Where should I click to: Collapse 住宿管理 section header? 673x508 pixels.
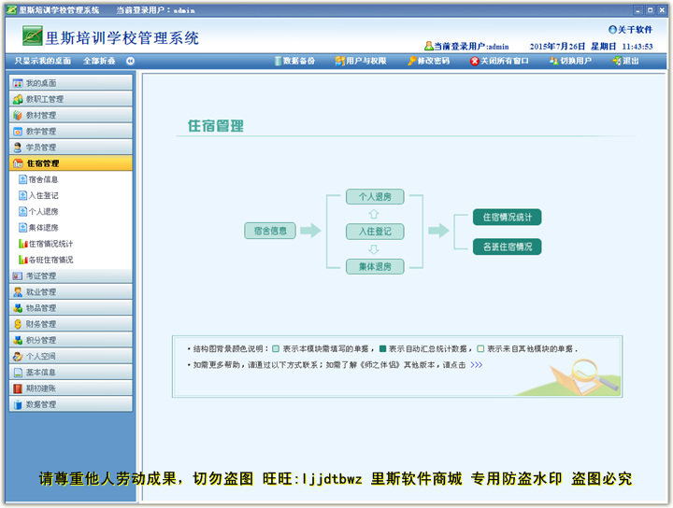(x=71, y=163)
